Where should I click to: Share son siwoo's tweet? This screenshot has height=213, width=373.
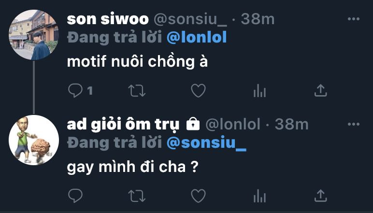click(x=321, y=90)
